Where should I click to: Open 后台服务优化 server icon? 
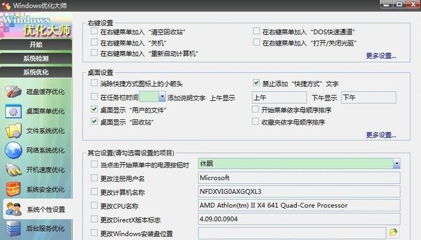click(13, 229)
